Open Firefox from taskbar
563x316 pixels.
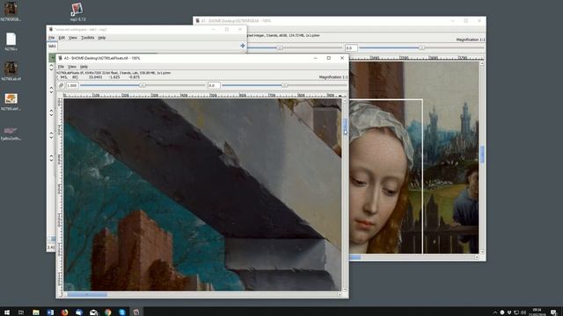click(64, 312)
